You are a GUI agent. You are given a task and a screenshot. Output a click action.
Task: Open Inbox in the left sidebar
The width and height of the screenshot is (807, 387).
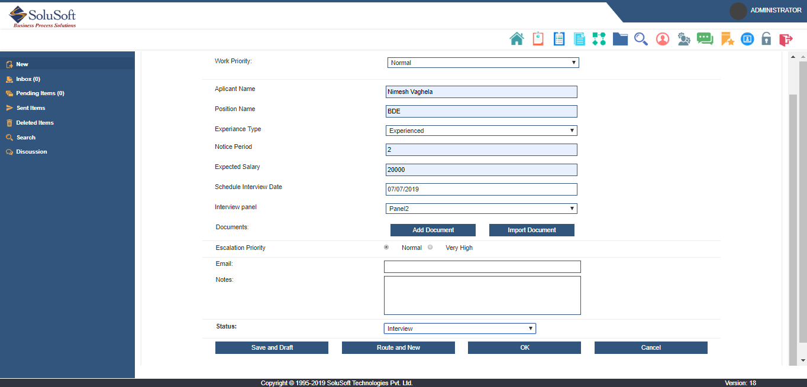28,79
